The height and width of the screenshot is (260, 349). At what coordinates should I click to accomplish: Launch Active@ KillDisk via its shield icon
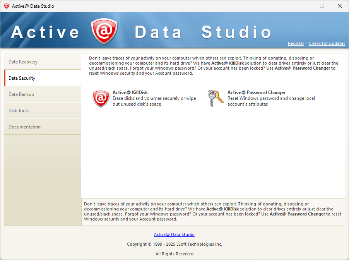[x=101, y=98]
